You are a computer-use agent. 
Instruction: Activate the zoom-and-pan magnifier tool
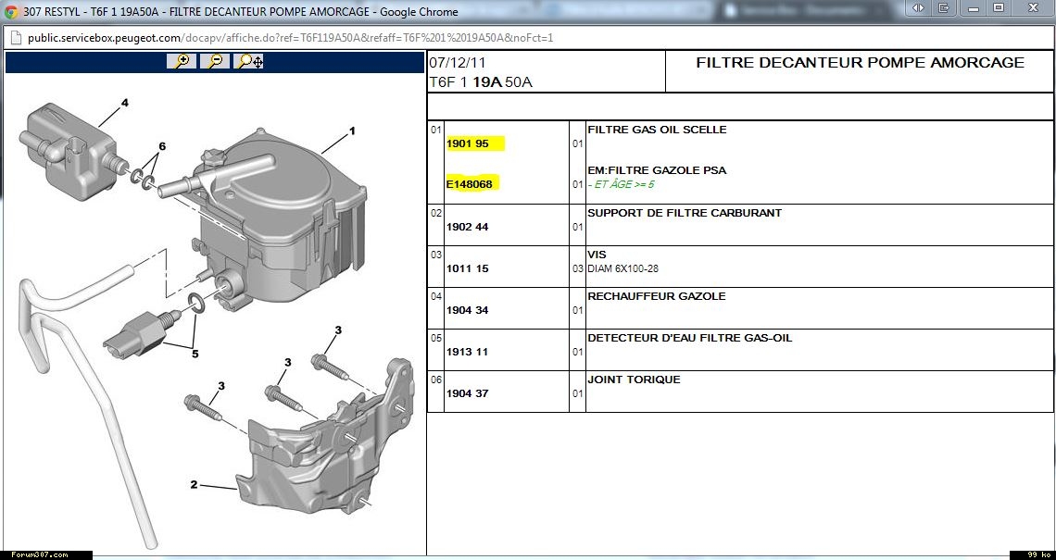250,61
